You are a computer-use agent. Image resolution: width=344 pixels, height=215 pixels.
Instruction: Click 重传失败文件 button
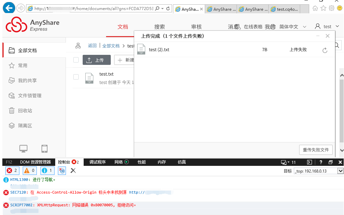coord(316,150)
